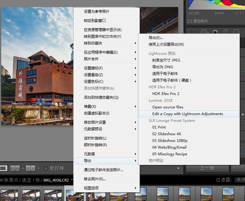Click the RA before/after view icon
245x201 pixels.
15,168
